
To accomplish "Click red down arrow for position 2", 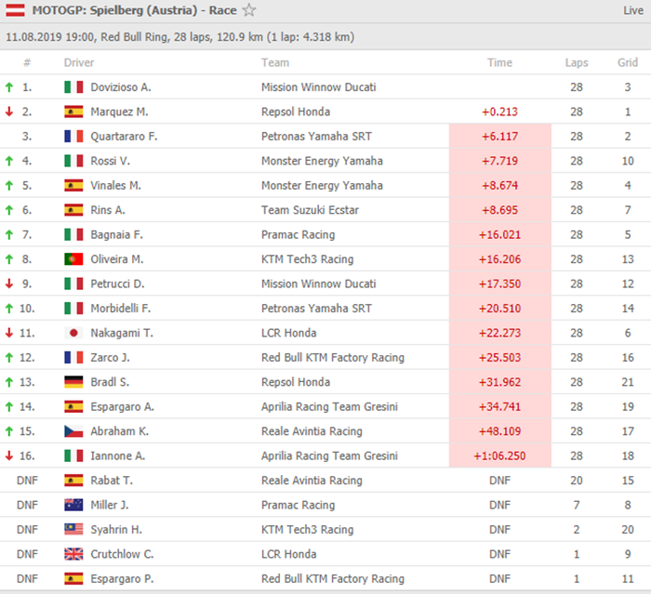I will point(9,112).
